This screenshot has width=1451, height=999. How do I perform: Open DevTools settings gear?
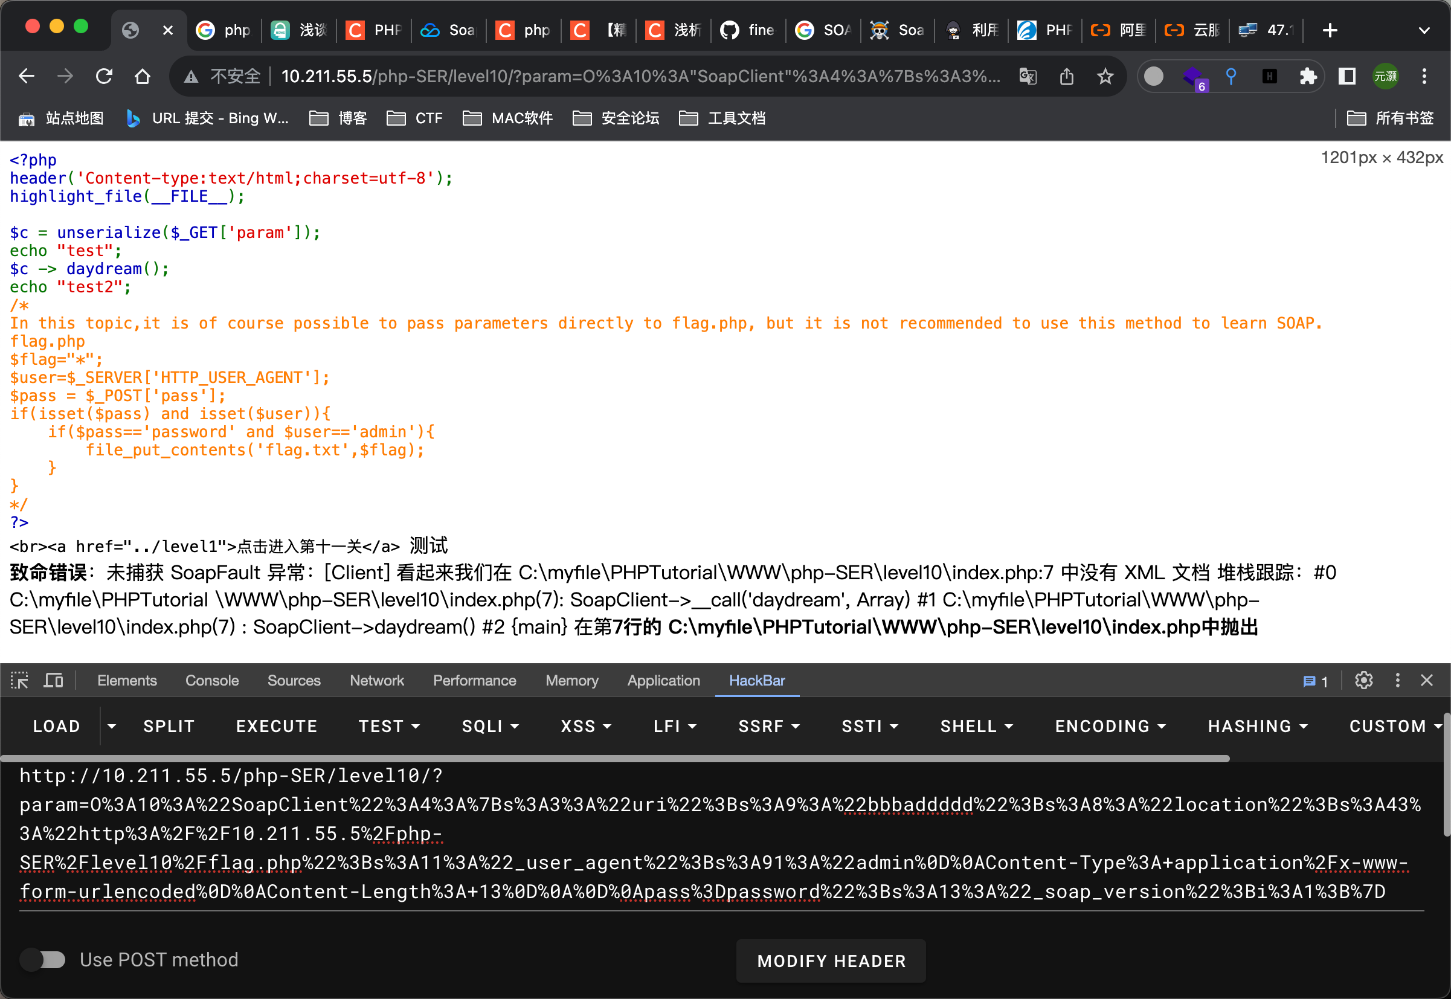point(1363,681)
